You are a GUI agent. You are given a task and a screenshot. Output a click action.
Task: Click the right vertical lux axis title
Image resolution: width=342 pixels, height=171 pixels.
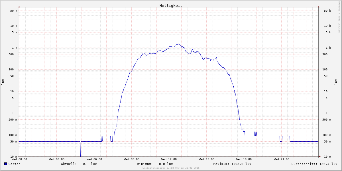336,82
